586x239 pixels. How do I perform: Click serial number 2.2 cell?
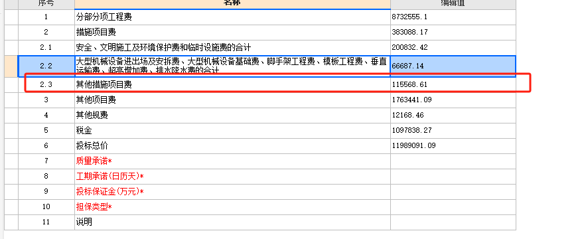point(46,66)
